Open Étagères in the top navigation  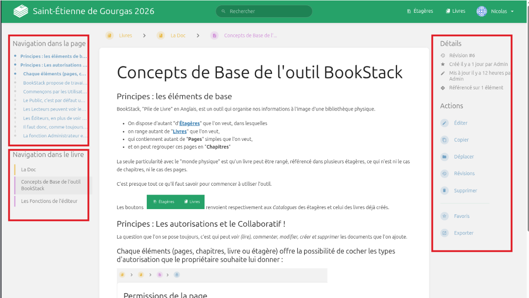point(420,11)
